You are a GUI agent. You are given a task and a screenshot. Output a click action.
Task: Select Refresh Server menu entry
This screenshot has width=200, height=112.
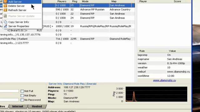[x=22, y=10]
